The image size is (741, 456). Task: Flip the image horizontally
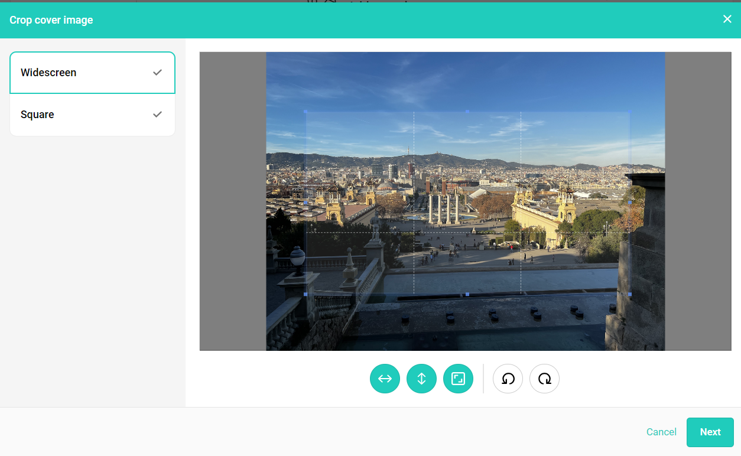pyautogui.click(x=385, y=379)
